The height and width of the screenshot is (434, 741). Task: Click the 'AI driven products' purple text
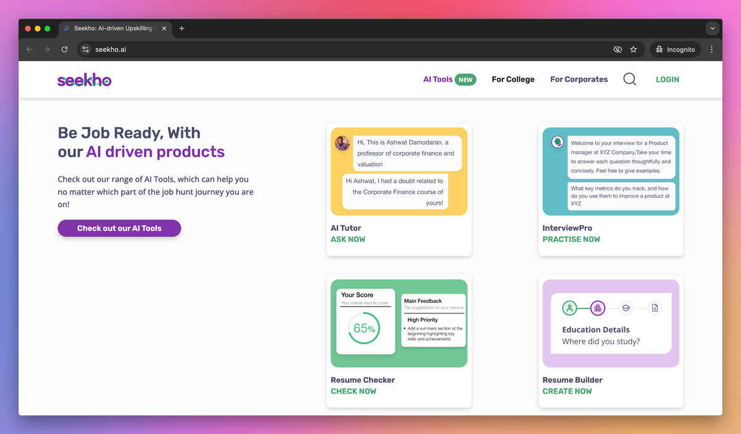(x=155, y=151)
